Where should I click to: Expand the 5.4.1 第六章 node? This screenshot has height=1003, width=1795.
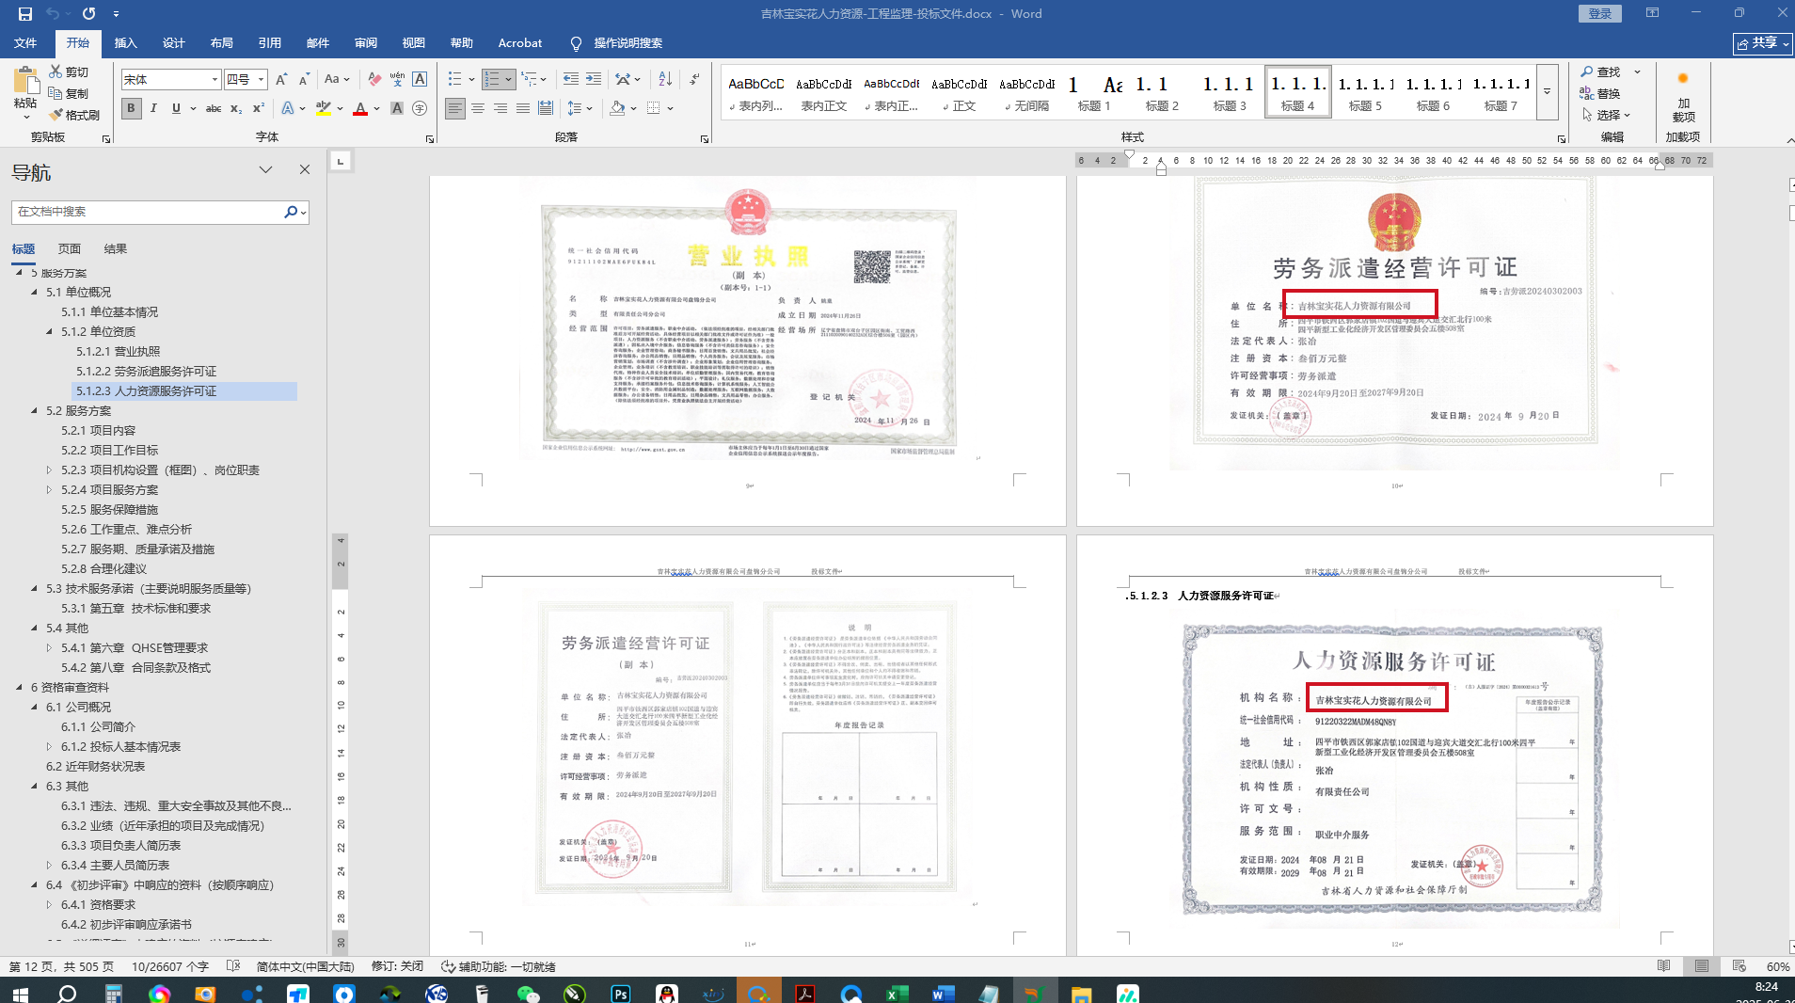(x=50, y=648)
